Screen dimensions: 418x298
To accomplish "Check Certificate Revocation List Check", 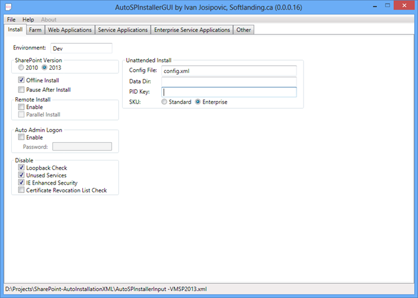I will 21,190.
